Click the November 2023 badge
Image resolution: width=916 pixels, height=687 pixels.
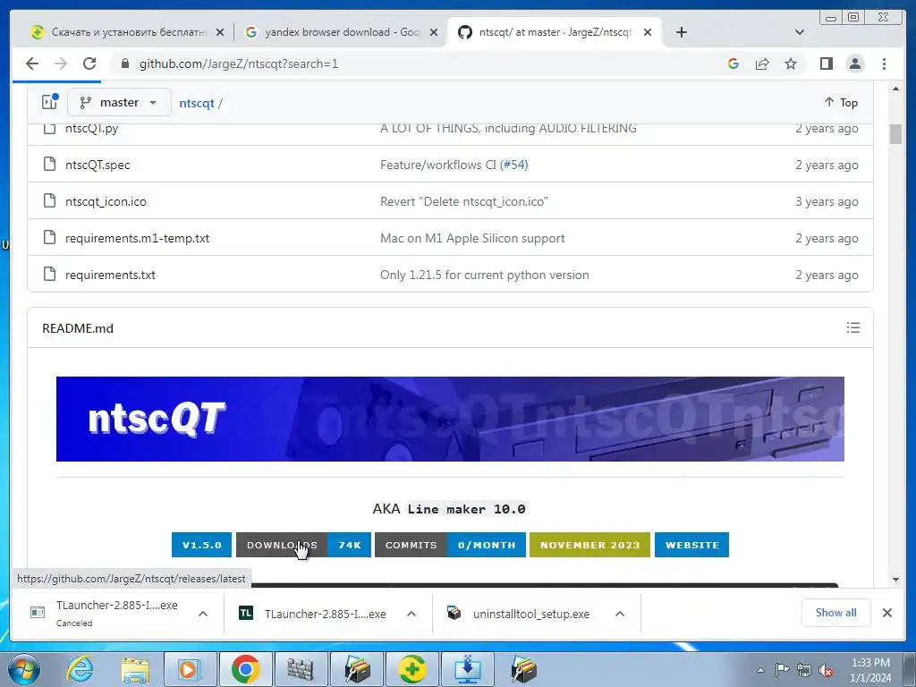(589, 545)
